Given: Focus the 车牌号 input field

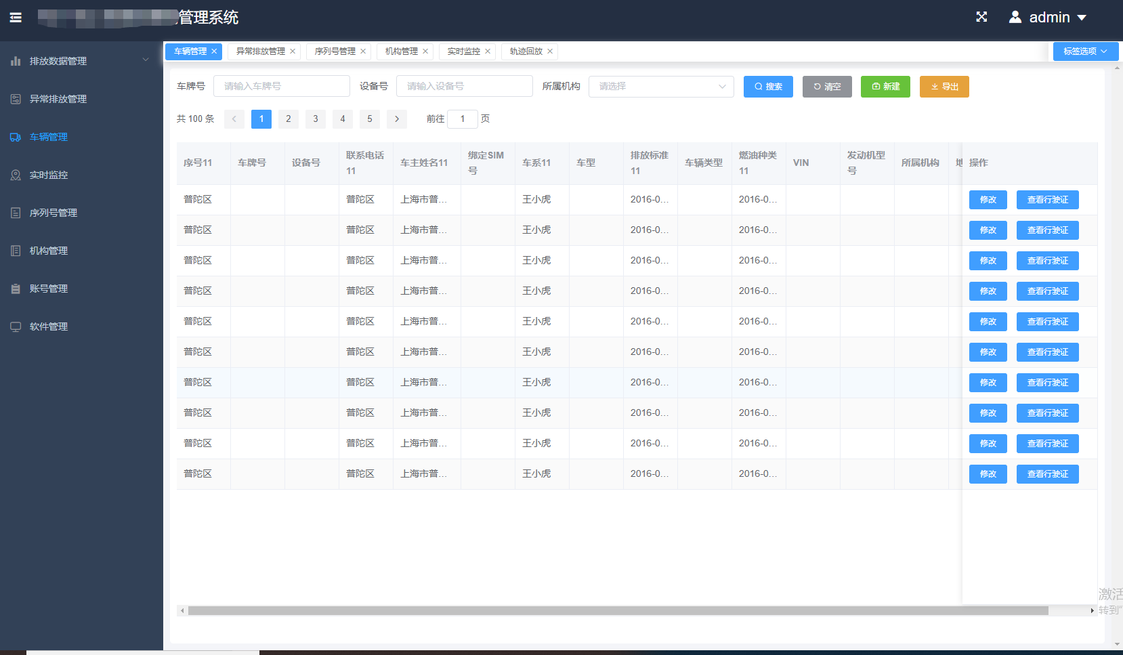Looking at the screenshot, I should pyautogui.click(x=281, y=87).
